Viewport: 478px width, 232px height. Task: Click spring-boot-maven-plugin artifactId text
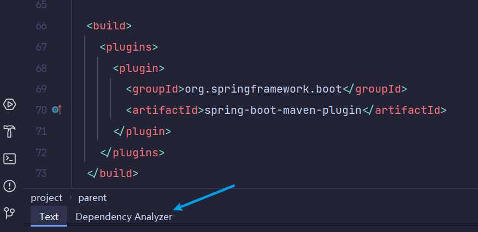[x=283, y=110]
